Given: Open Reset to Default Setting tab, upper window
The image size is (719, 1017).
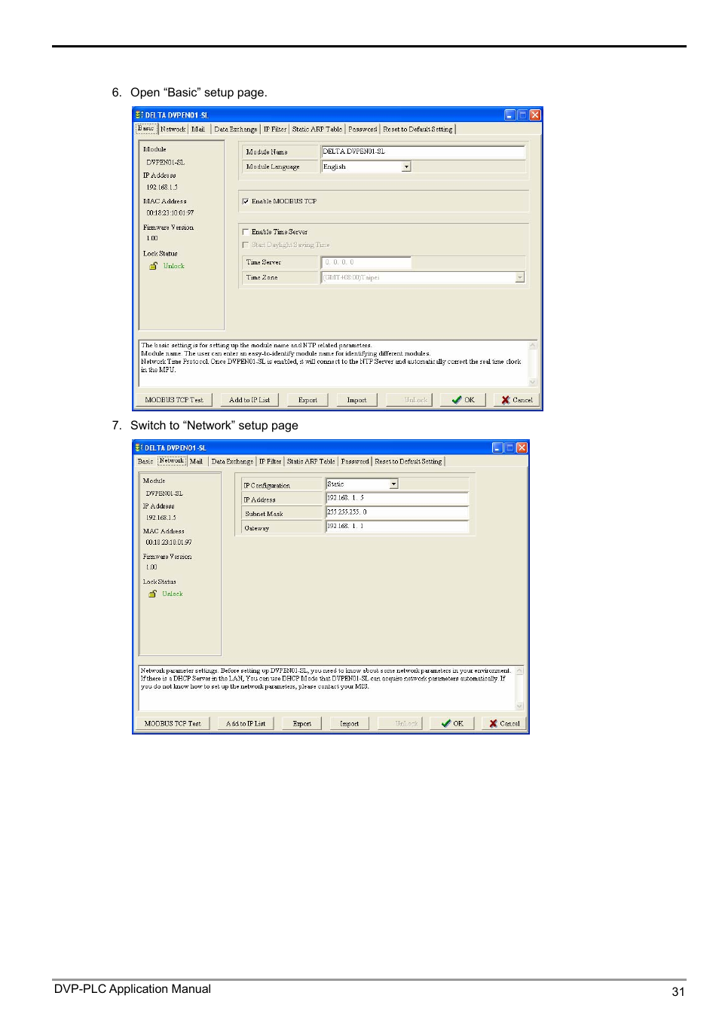Looking at the screenshot, I should pos(418,130).
